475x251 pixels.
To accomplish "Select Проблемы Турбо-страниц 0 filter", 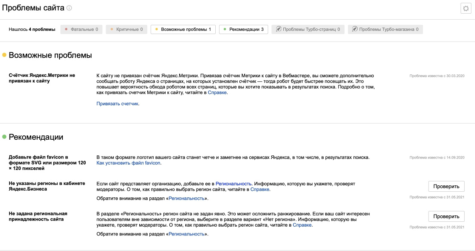I will [x=308, y=29].
